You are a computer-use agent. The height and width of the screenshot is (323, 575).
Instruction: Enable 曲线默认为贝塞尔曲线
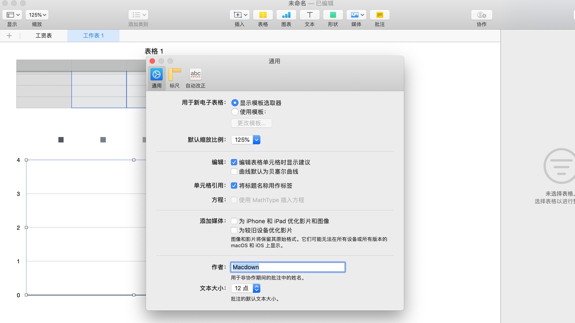click(x=234, y=171)
